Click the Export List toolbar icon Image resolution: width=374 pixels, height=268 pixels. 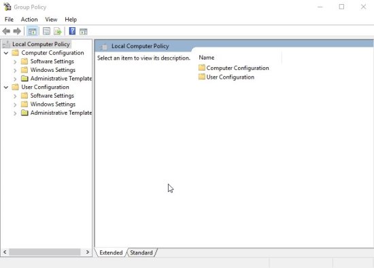click(x=58, y=31)
